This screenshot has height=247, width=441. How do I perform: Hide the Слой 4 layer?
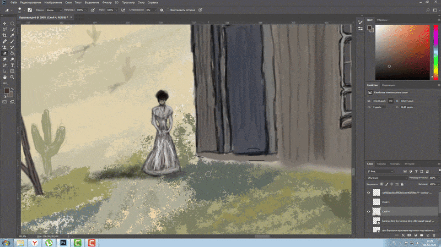coord(368,212)
